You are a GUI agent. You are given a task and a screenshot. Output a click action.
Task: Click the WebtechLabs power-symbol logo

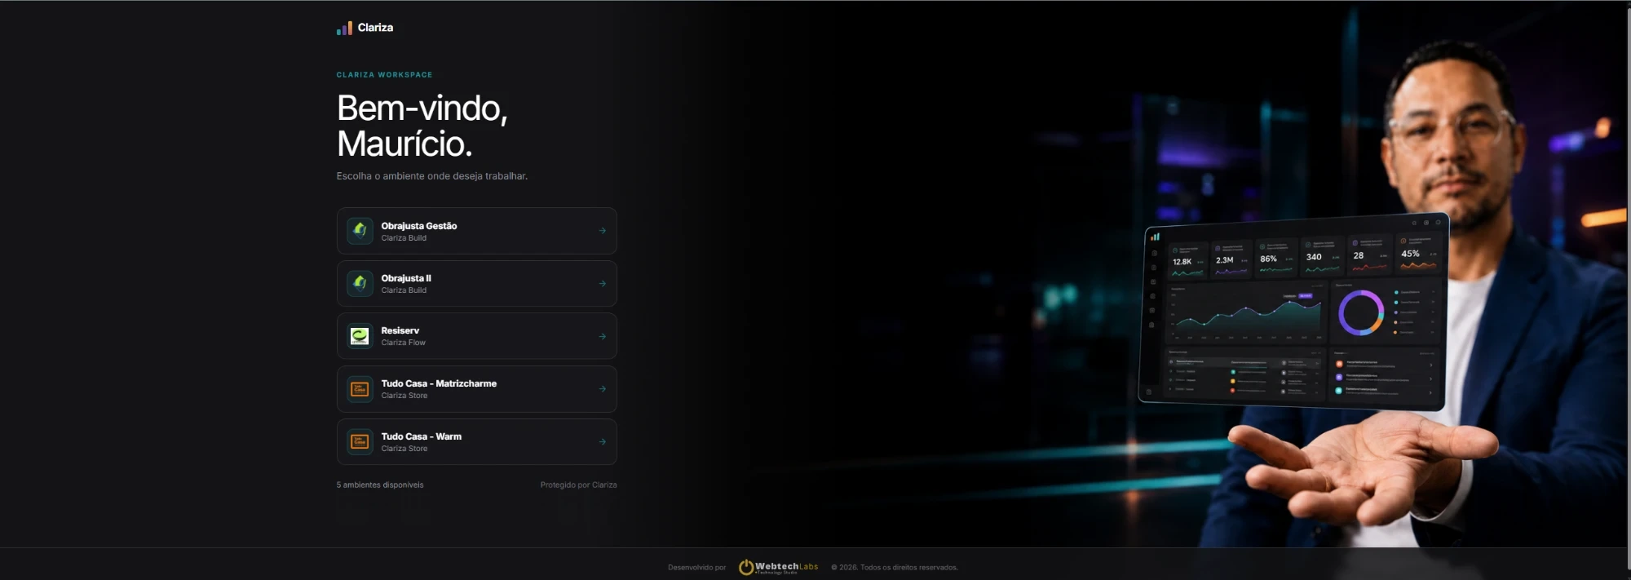click(x=745, y=567)
